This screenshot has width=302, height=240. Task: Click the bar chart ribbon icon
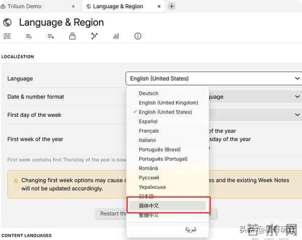(116, 36)
